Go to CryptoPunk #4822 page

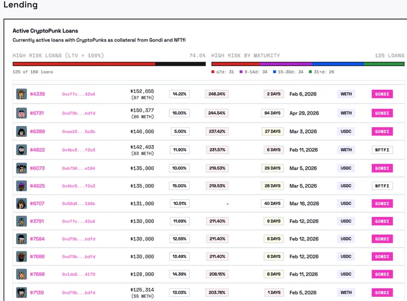pyautogui.click(x=37, y=150)
